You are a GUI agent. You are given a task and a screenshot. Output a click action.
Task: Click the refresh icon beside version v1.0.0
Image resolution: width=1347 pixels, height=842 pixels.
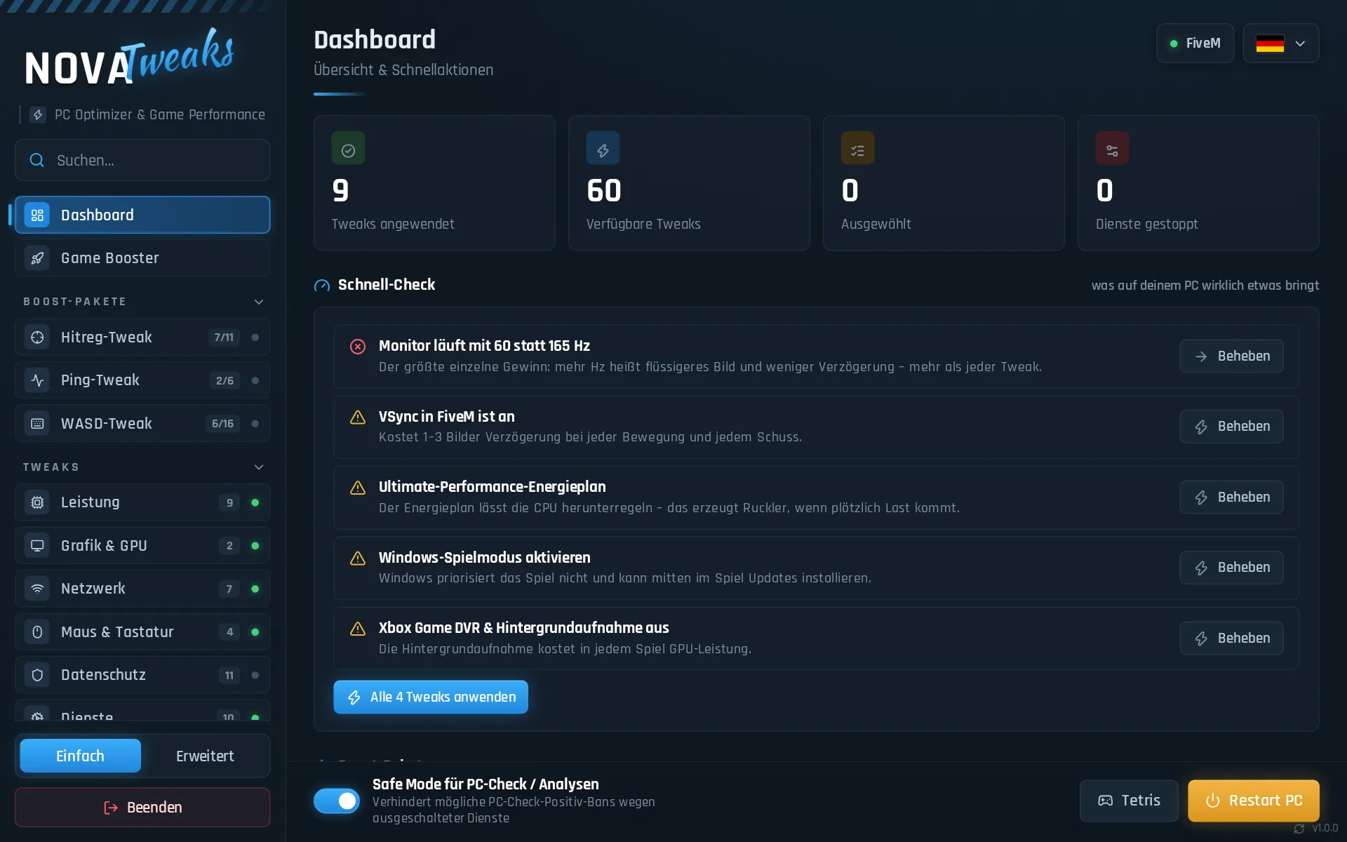[x=1299, y=829]
